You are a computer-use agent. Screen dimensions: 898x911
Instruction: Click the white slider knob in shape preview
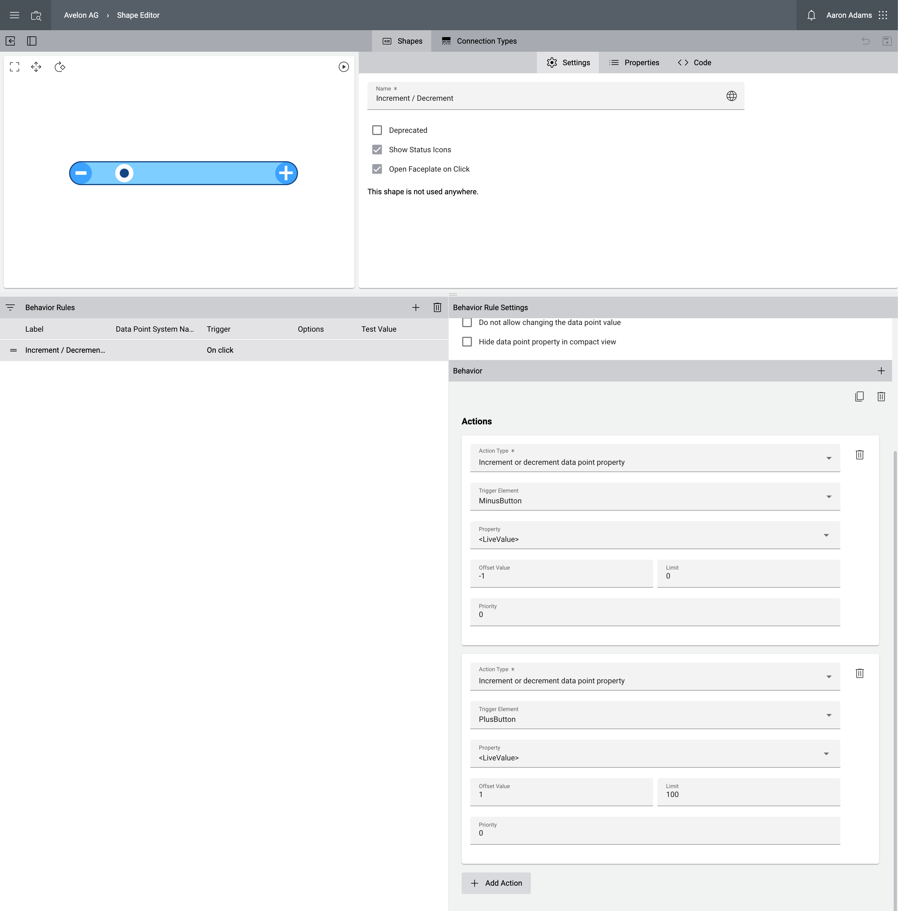[124, 173]
